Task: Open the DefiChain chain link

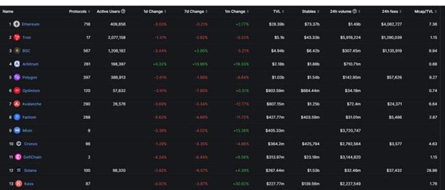Action: 32,157
